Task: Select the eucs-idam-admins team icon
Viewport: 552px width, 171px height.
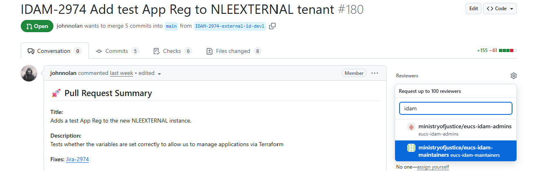Action: tap(411, 127)
